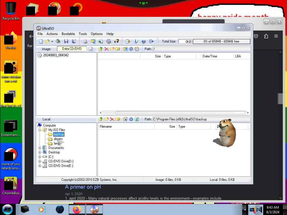Click the Image pane Up folder arrow icon
The width and height of the screenshot is (287, 215).
(101, 49)
